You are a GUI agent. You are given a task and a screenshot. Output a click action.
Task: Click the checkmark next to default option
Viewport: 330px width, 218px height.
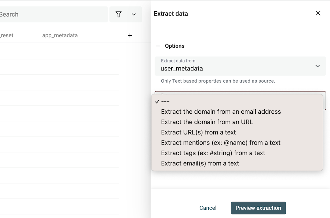[157, 101]
